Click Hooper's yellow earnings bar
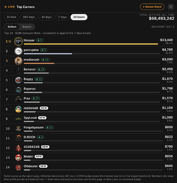 91,44
